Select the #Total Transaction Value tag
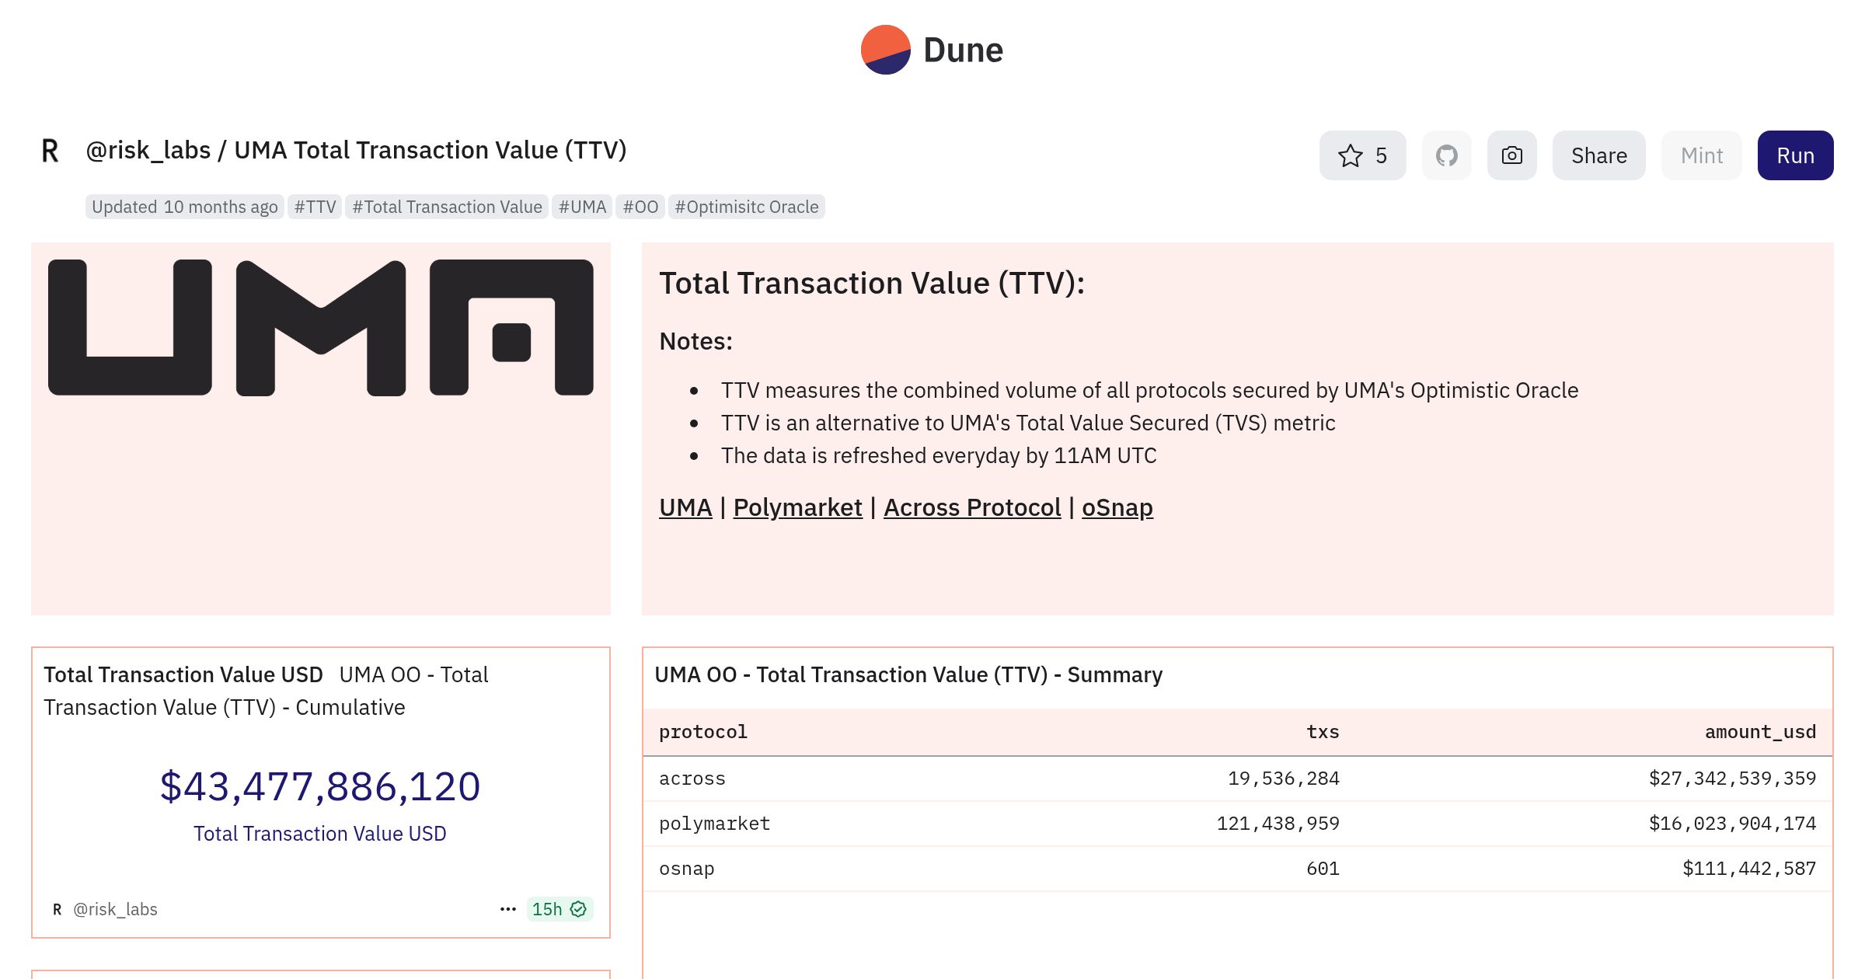 tap(447, 207)
